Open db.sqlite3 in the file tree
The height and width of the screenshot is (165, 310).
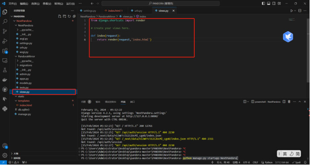[24, 109]
